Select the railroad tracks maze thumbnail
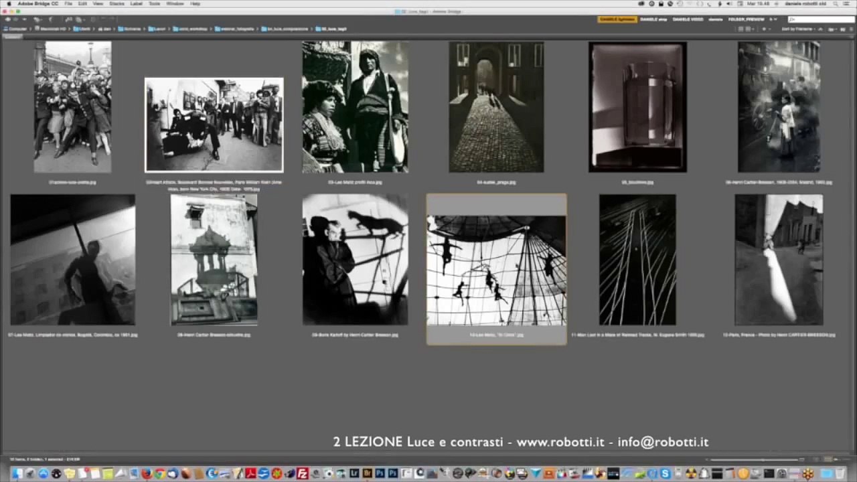 point(637,260)
